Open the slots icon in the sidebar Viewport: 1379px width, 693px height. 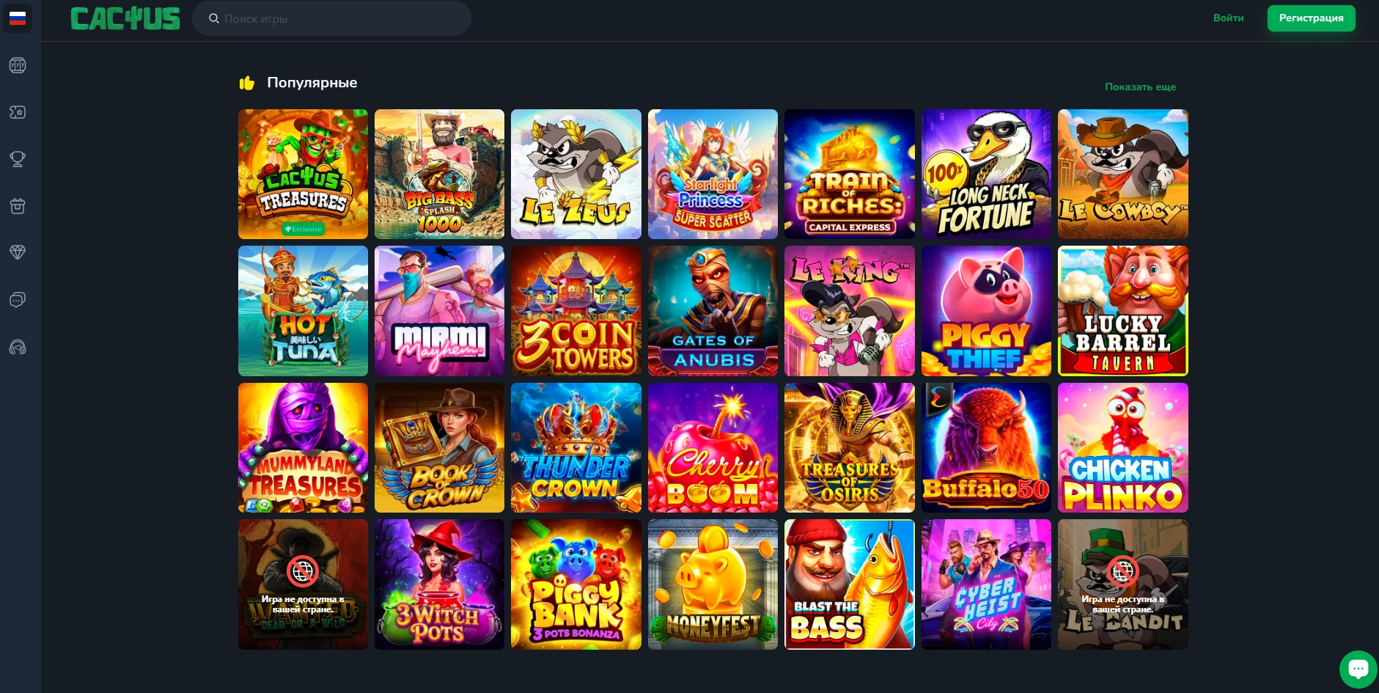[18, 65]
